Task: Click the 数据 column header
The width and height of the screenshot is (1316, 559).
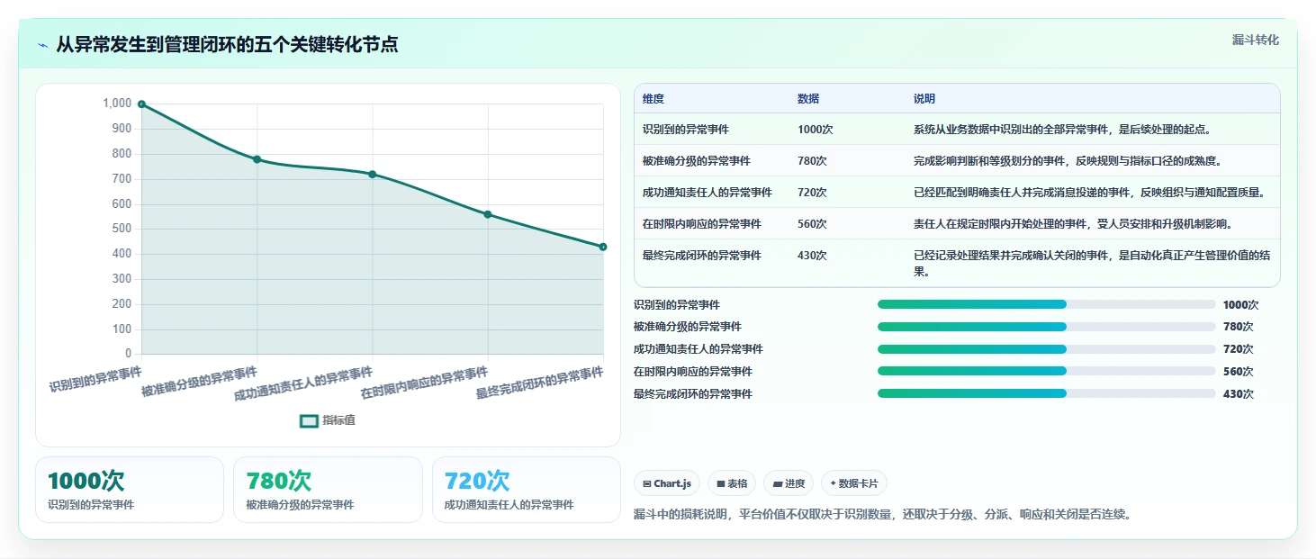Action: (x=808, y=99)
